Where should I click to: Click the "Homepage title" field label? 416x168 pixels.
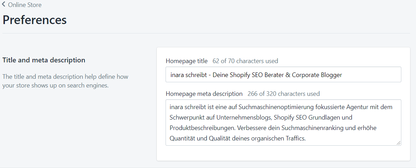click(x=187, y=61)
